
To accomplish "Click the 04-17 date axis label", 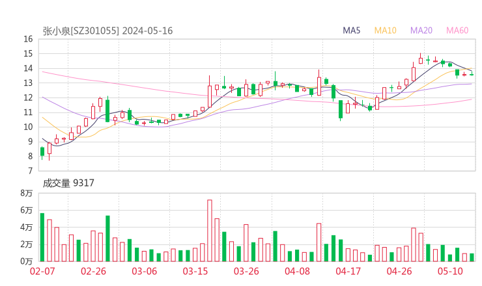I will 348,271.
